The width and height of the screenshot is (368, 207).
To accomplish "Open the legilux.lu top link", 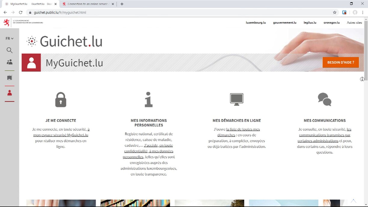I will pos(310,23).
